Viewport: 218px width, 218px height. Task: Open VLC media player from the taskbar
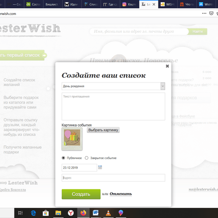pyautogui.click(x=108, y=213)
